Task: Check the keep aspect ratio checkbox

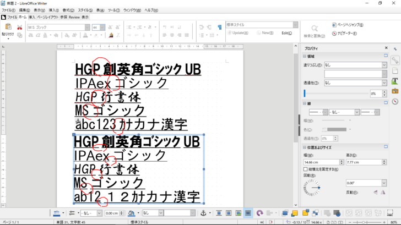Action: coord(305,169)
